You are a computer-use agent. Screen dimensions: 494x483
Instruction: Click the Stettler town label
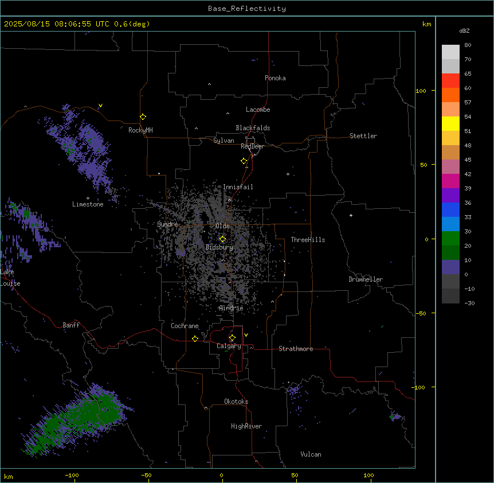363,136
